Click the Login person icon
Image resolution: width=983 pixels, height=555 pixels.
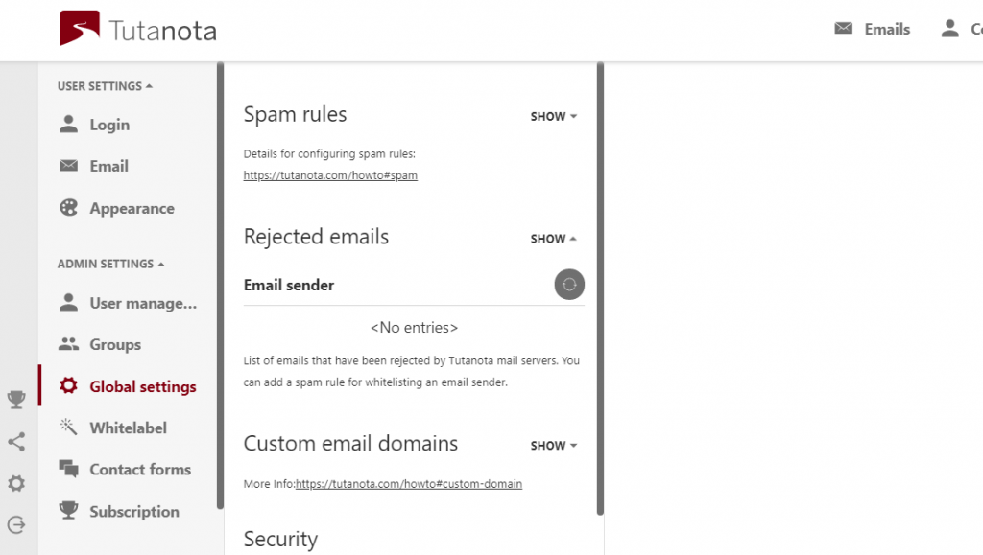(68, 124)
